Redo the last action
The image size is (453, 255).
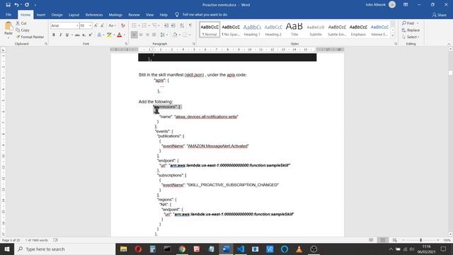(27, 5)
